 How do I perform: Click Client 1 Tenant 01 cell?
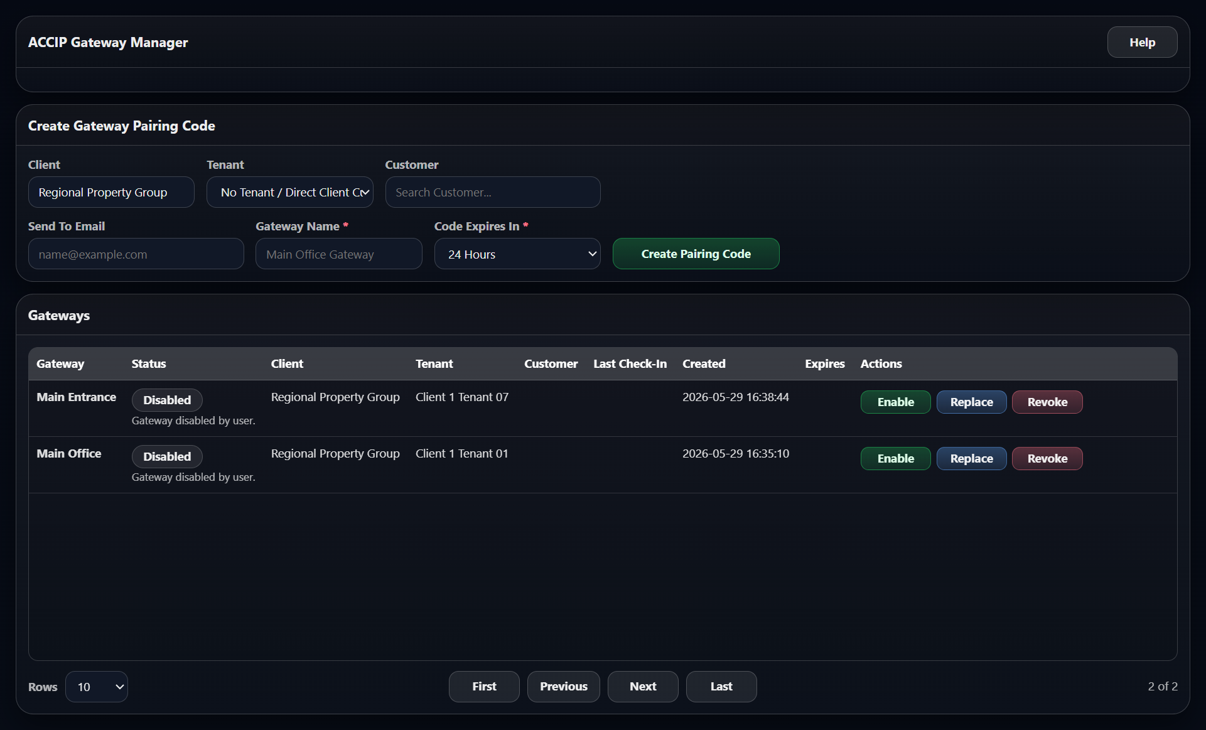click(x=462, y=453)
